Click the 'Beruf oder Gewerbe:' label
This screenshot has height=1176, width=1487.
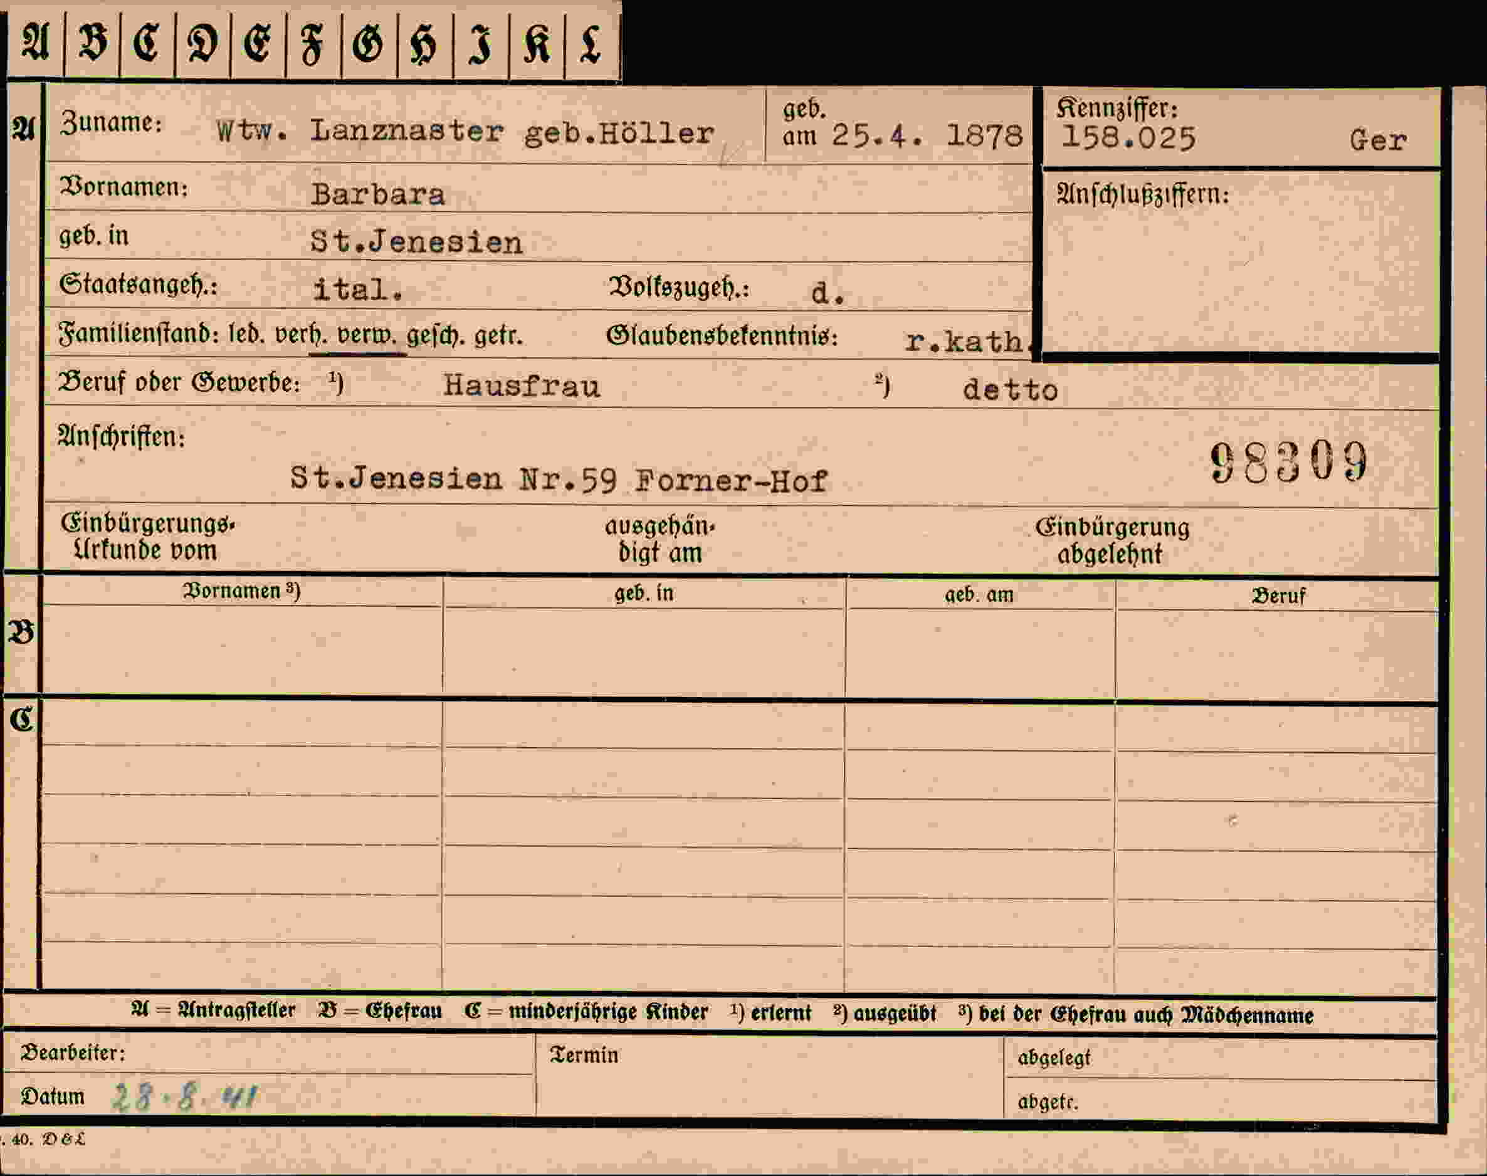pyautogui.click(x=180, y=382)
